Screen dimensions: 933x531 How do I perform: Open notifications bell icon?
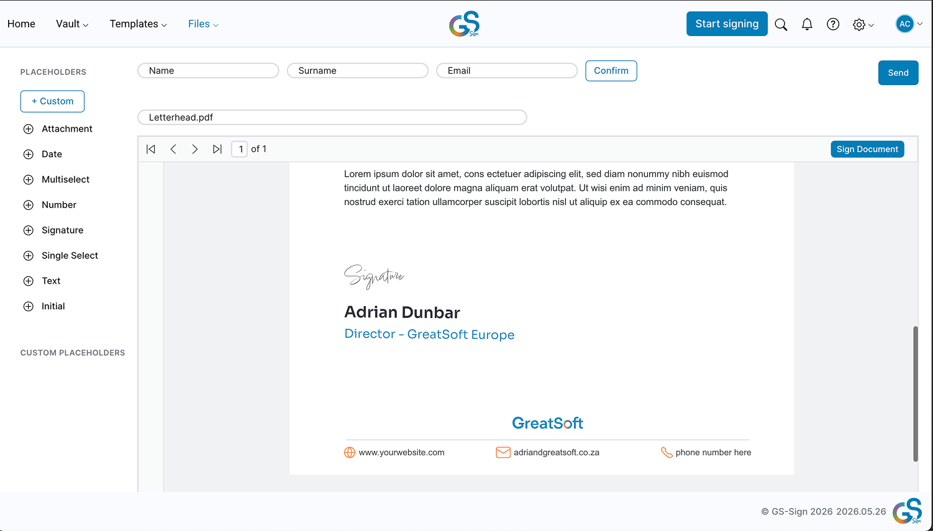pos(807,24)
